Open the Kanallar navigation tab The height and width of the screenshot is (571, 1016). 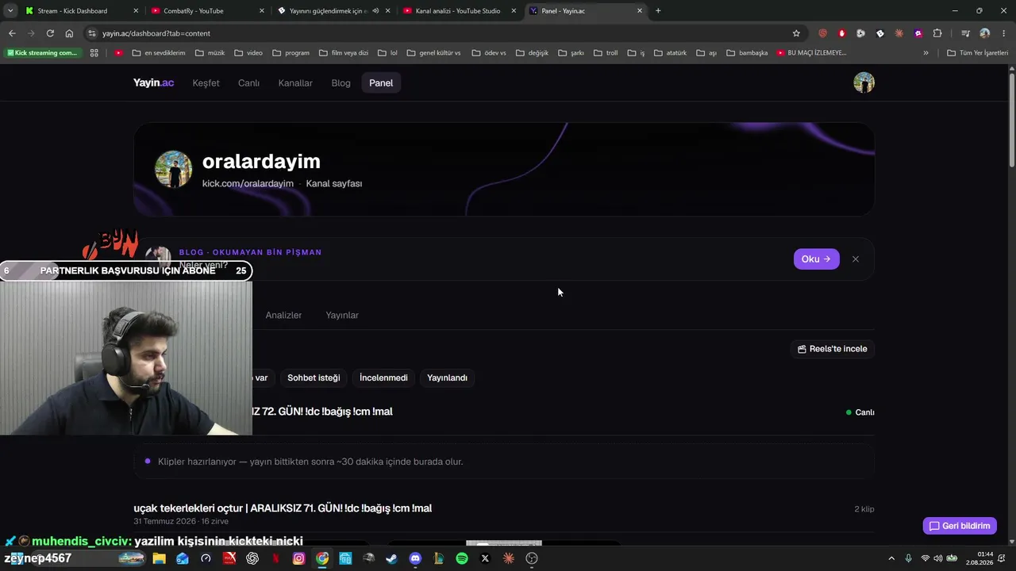pos(295,83)
